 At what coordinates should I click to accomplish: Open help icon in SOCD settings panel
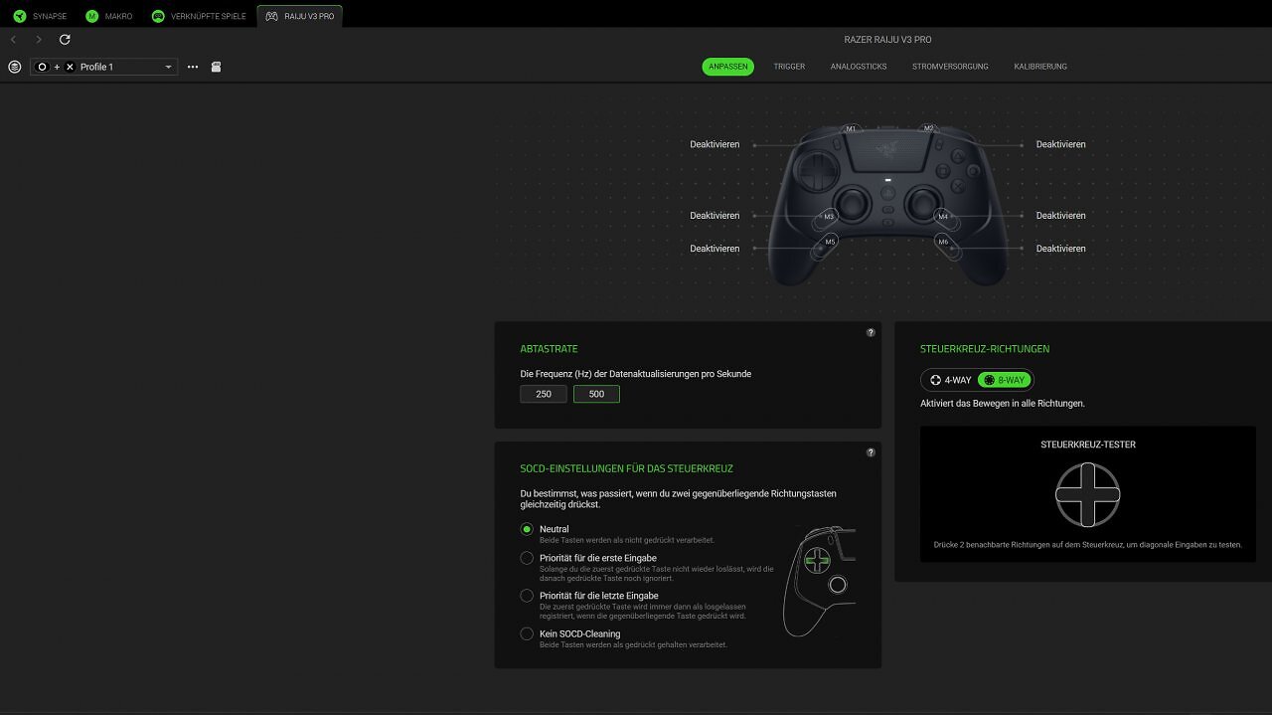tap(871, 452)
